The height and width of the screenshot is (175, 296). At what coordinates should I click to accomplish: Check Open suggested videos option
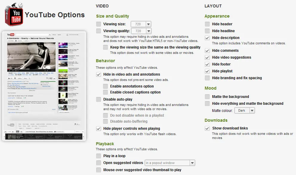point(99,163)
